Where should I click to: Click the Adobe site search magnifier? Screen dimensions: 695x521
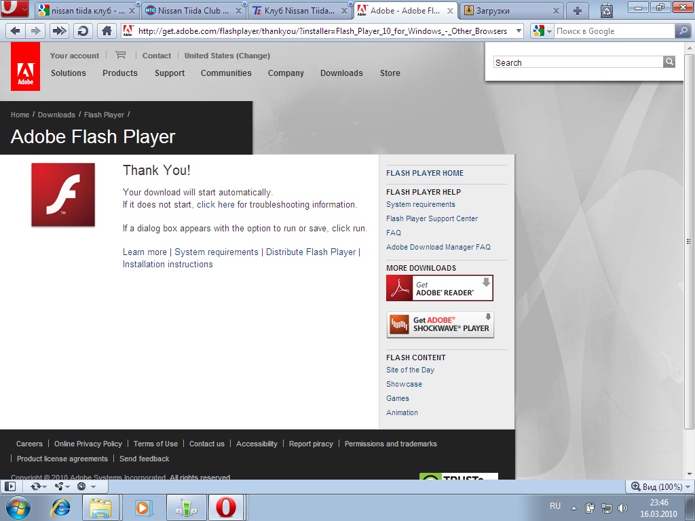pos(669,62)
